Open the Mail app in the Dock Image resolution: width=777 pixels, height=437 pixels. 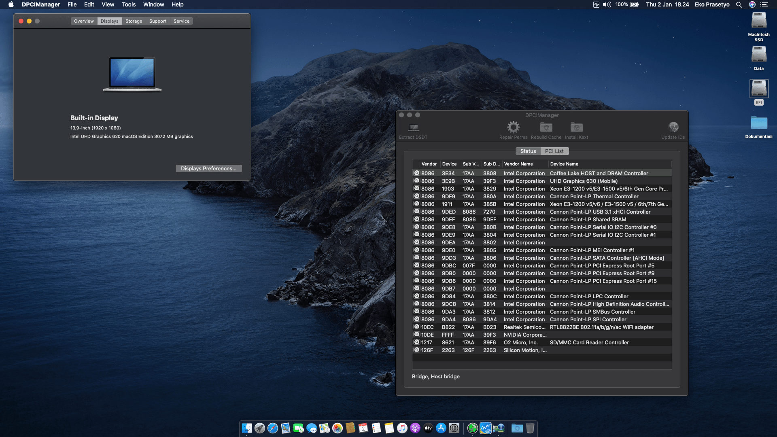(286, 428)
